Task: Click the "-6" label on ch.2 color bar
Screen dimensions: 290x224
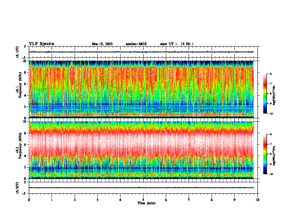Action: pos(270,134)
